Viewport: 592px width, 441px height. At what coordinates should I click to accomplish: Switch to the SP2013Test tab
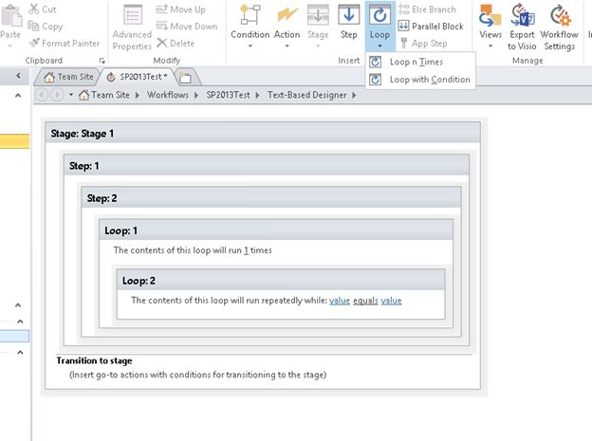tap(137, 77)
